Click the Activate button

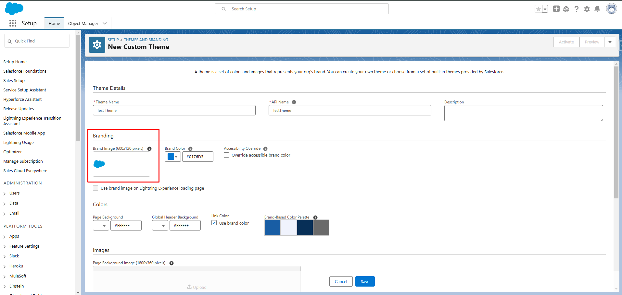566,42
